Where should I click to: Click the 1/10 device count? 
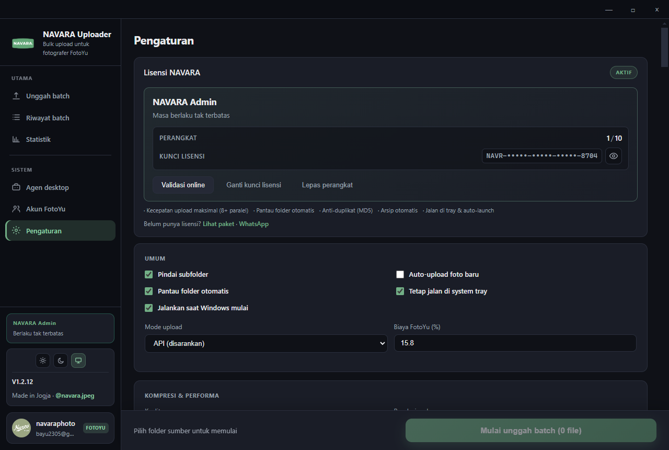[x=614, y=138]
